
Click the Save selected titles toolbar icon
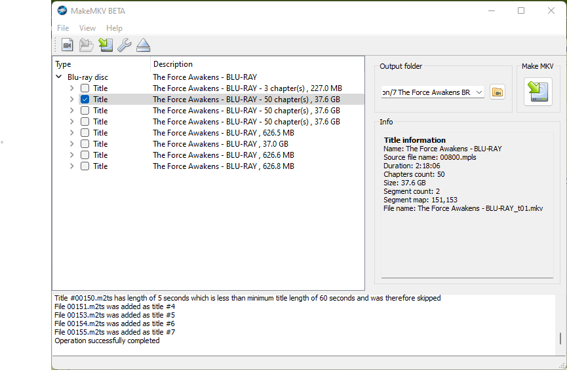pyautogui.click(x=106, y=45)
